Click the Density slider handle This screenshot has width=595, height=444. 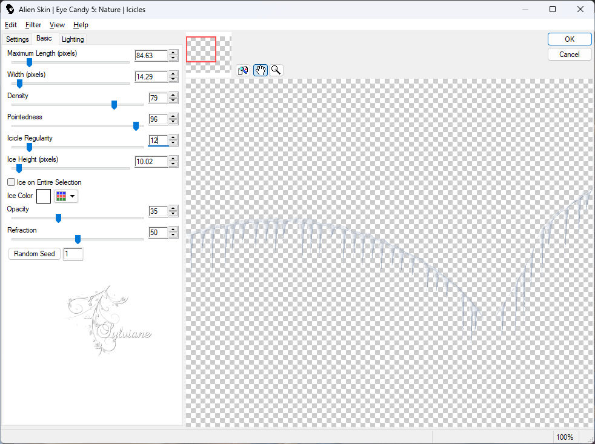pyautogui.click(x=115, y=105)
